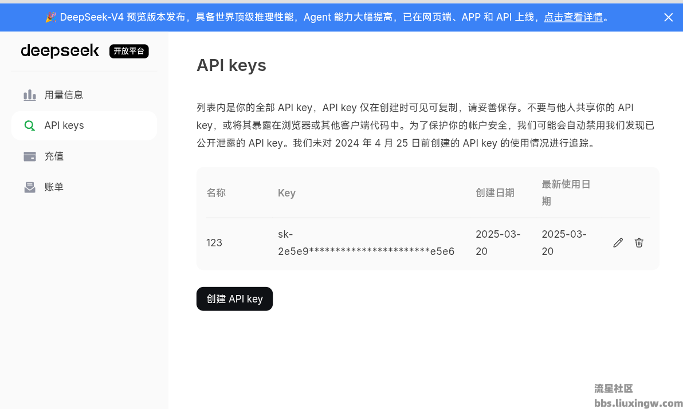Follow the 点击查看详情 link
The width and height of the screenshot is (683, 409).
click(573, 17)
